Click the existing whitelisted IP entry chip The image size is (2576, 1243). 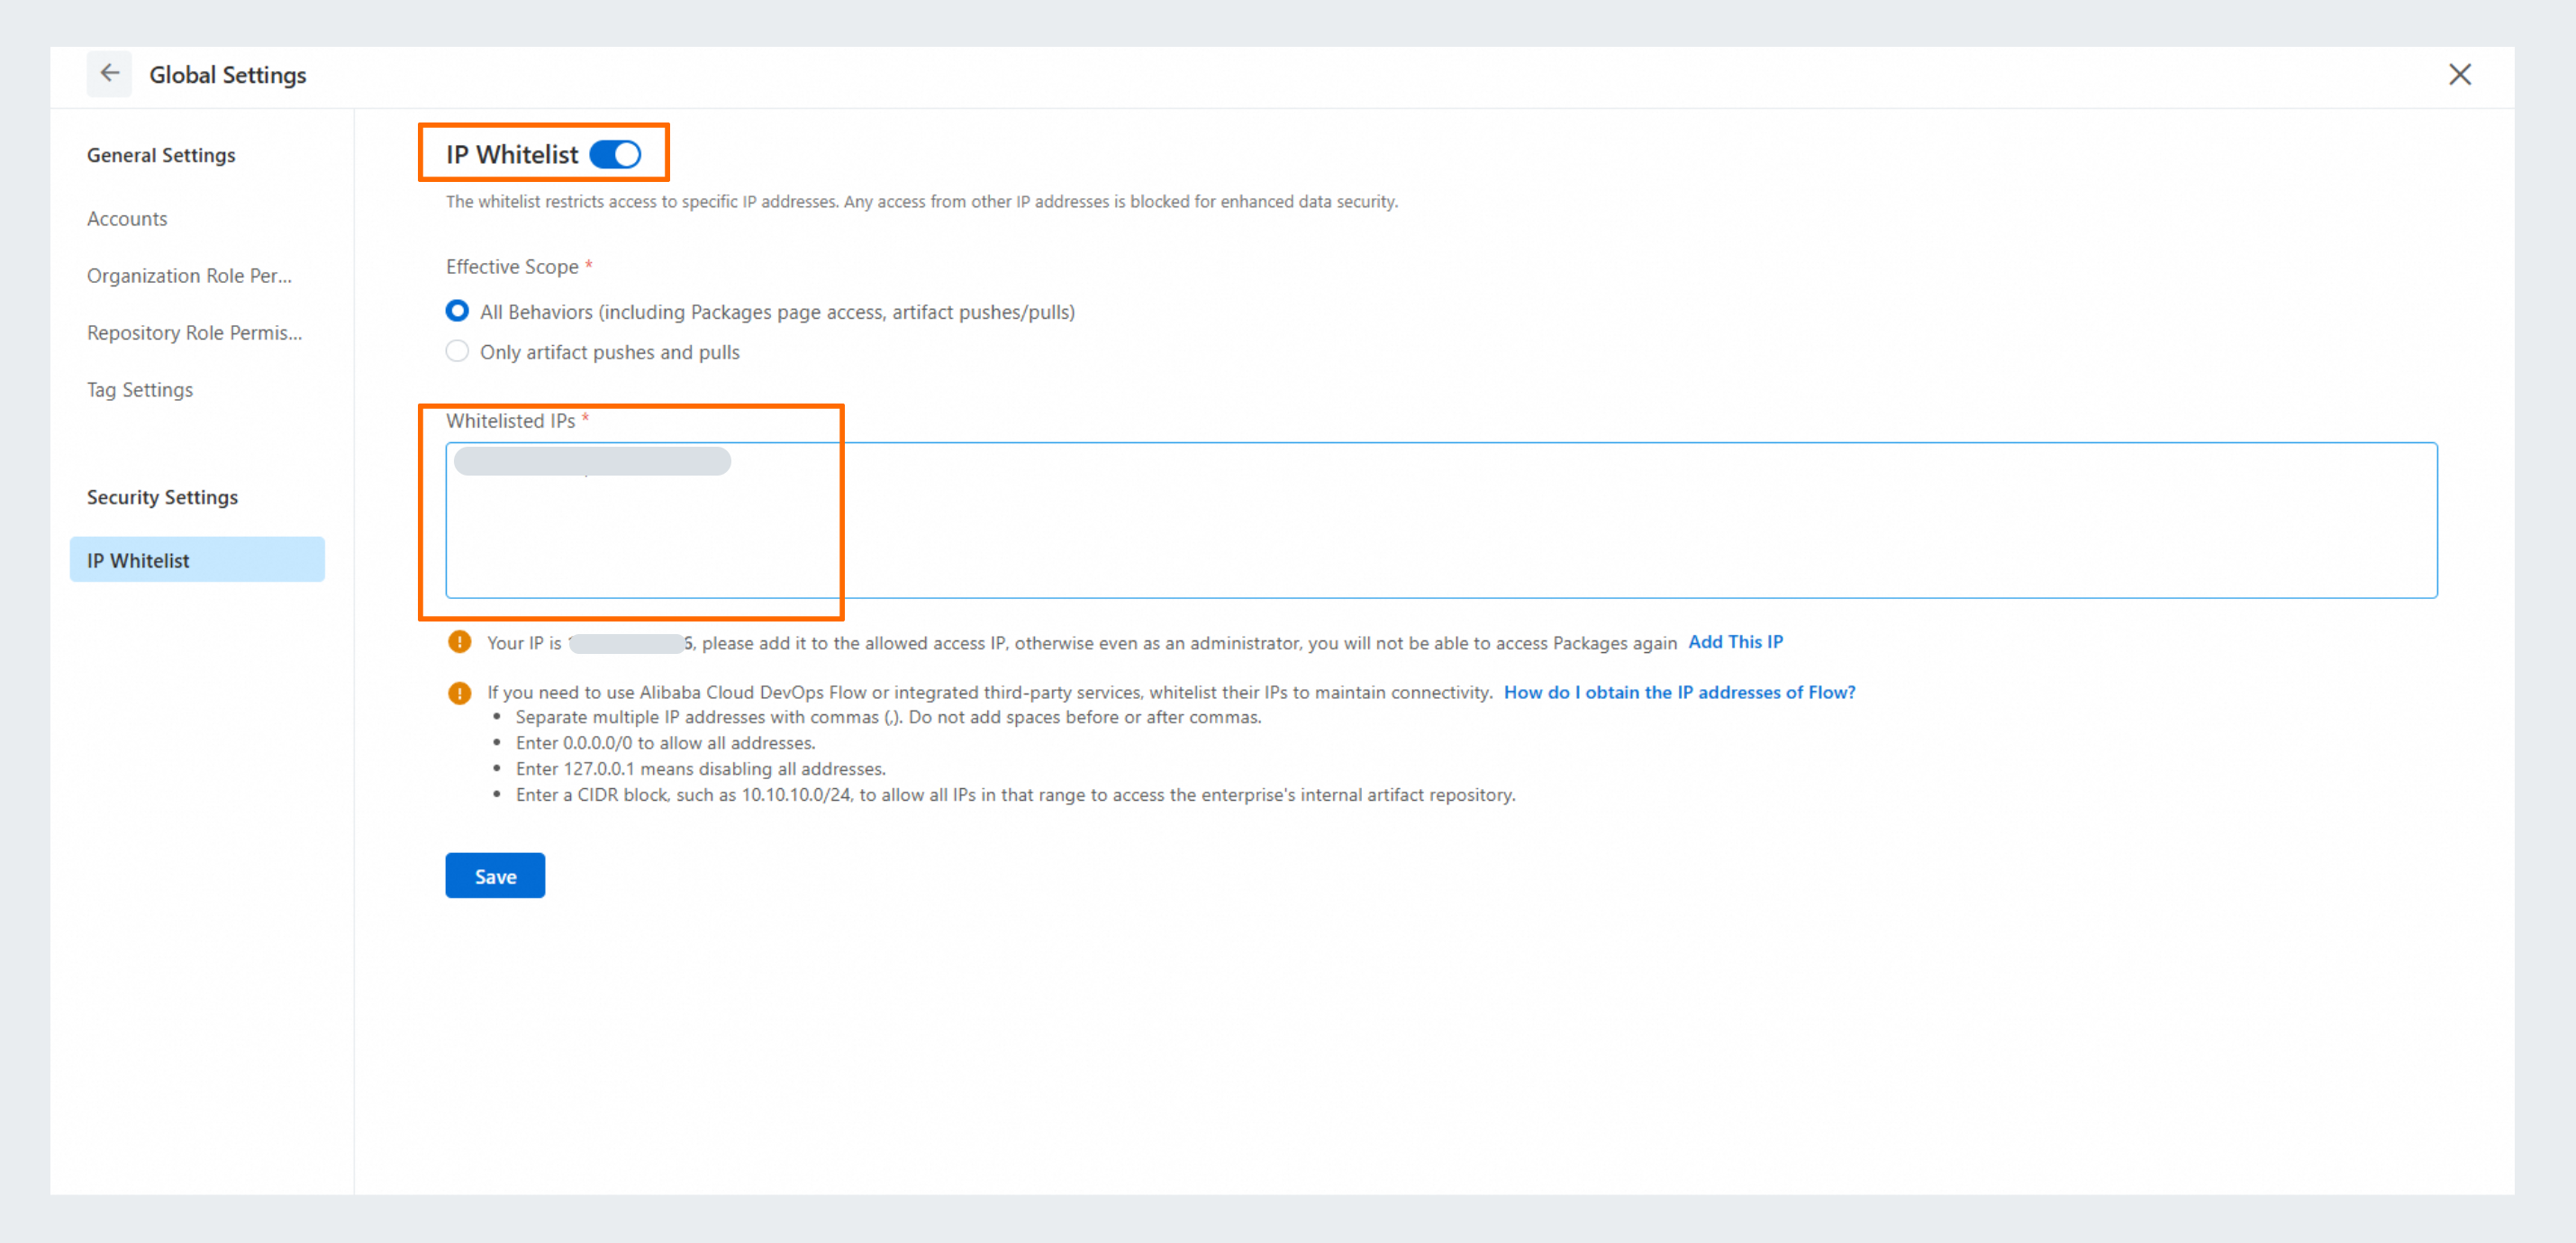click(592, 461)
